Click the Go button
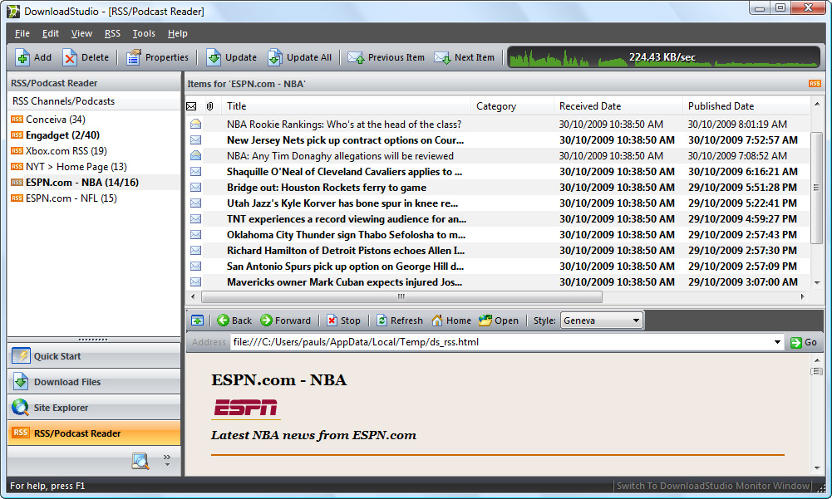The image size is (832, 499). pos(804,342)
